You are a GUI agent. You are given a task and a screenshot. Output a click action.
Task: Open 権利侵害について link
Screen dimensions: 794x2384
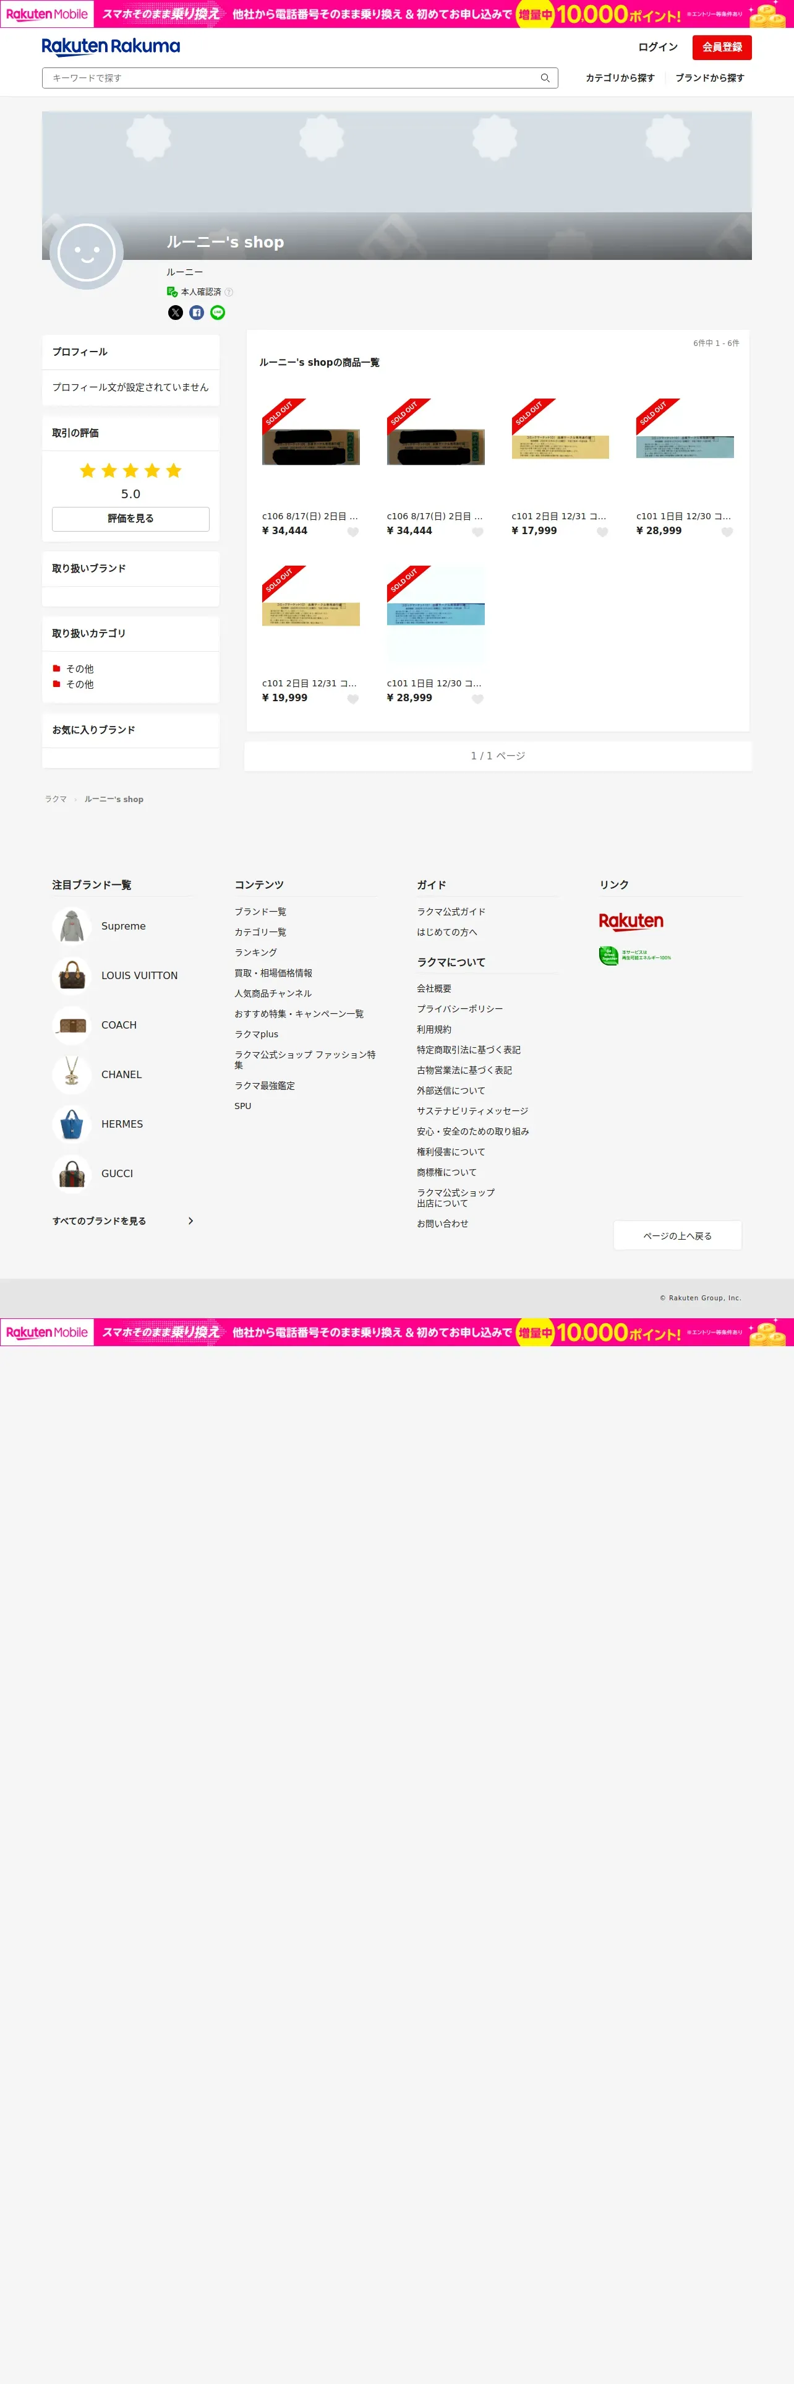click(x=451, y=1152)
